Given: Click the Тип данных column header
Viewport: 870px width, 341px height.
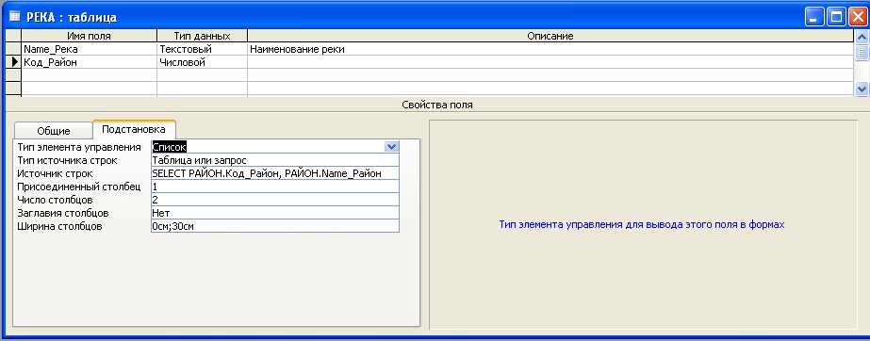Looking at the screenshot, I should tap(202, 36).
